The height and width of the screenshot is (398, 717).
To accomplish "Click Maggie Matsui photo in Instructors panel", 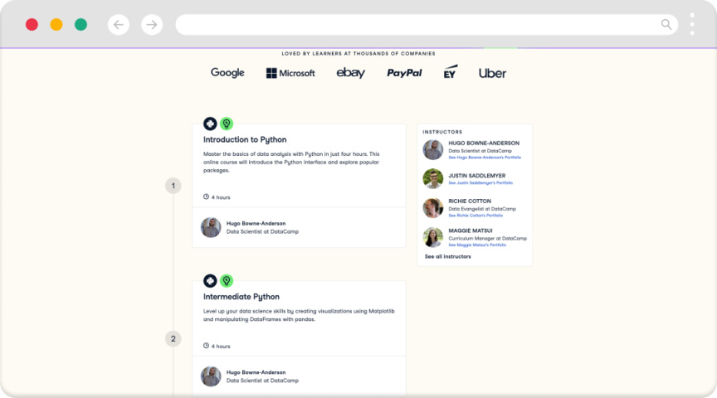I will [x=433, y=237].
